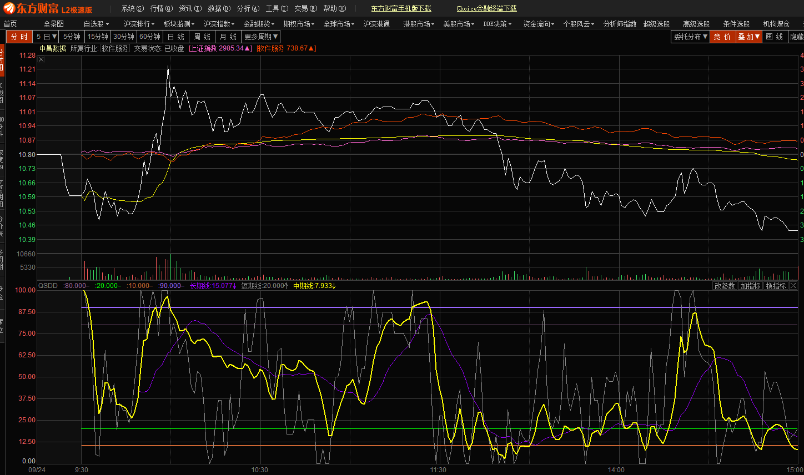Click the 中昌数据 stock name

pos(52,48)
